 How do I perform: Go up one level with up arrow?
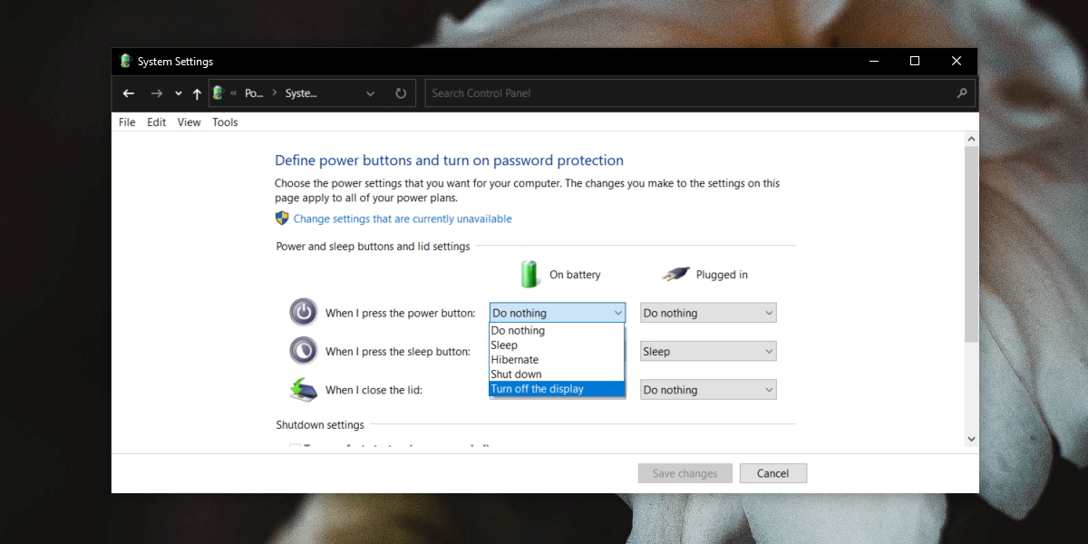coord(197,93)
